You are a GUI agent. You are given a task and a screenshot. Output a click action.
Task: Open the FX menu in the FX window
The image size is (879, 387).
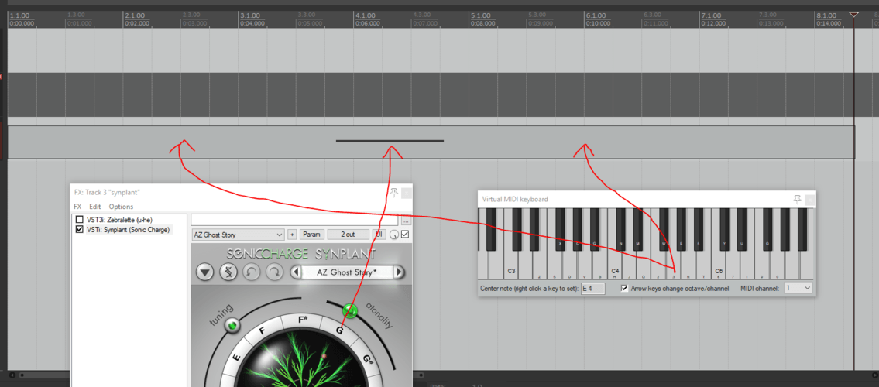(78, 207)
